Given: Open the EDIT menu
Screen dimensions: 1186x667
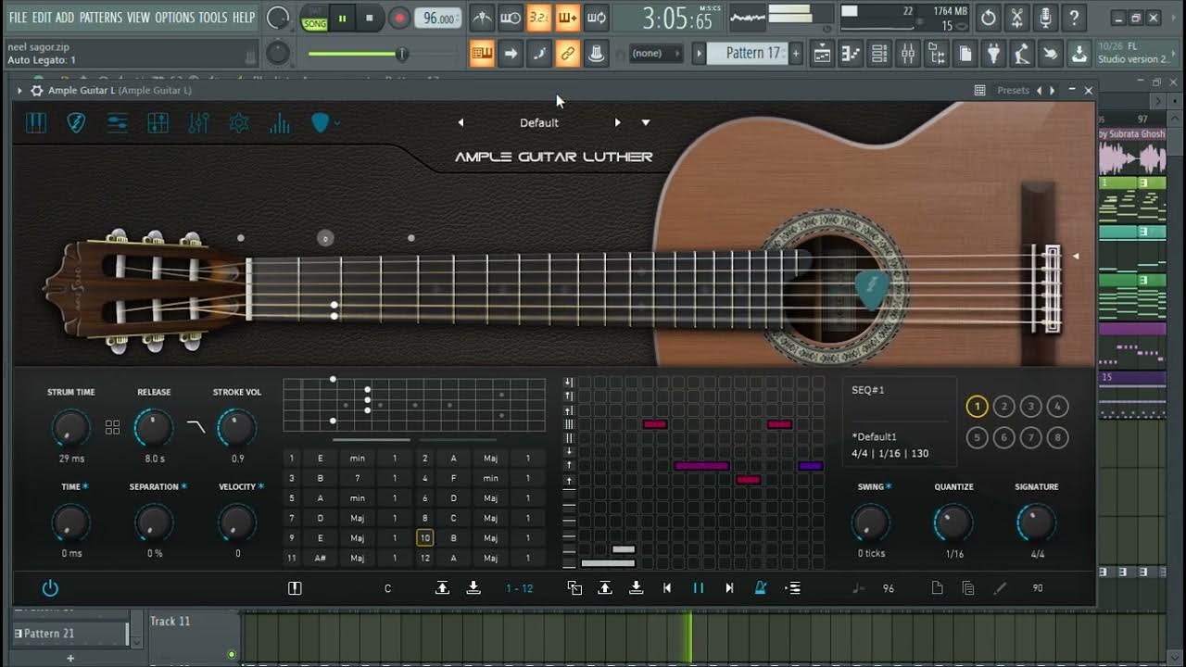Looking at the screenshot, I should click(x=42, y=18).
